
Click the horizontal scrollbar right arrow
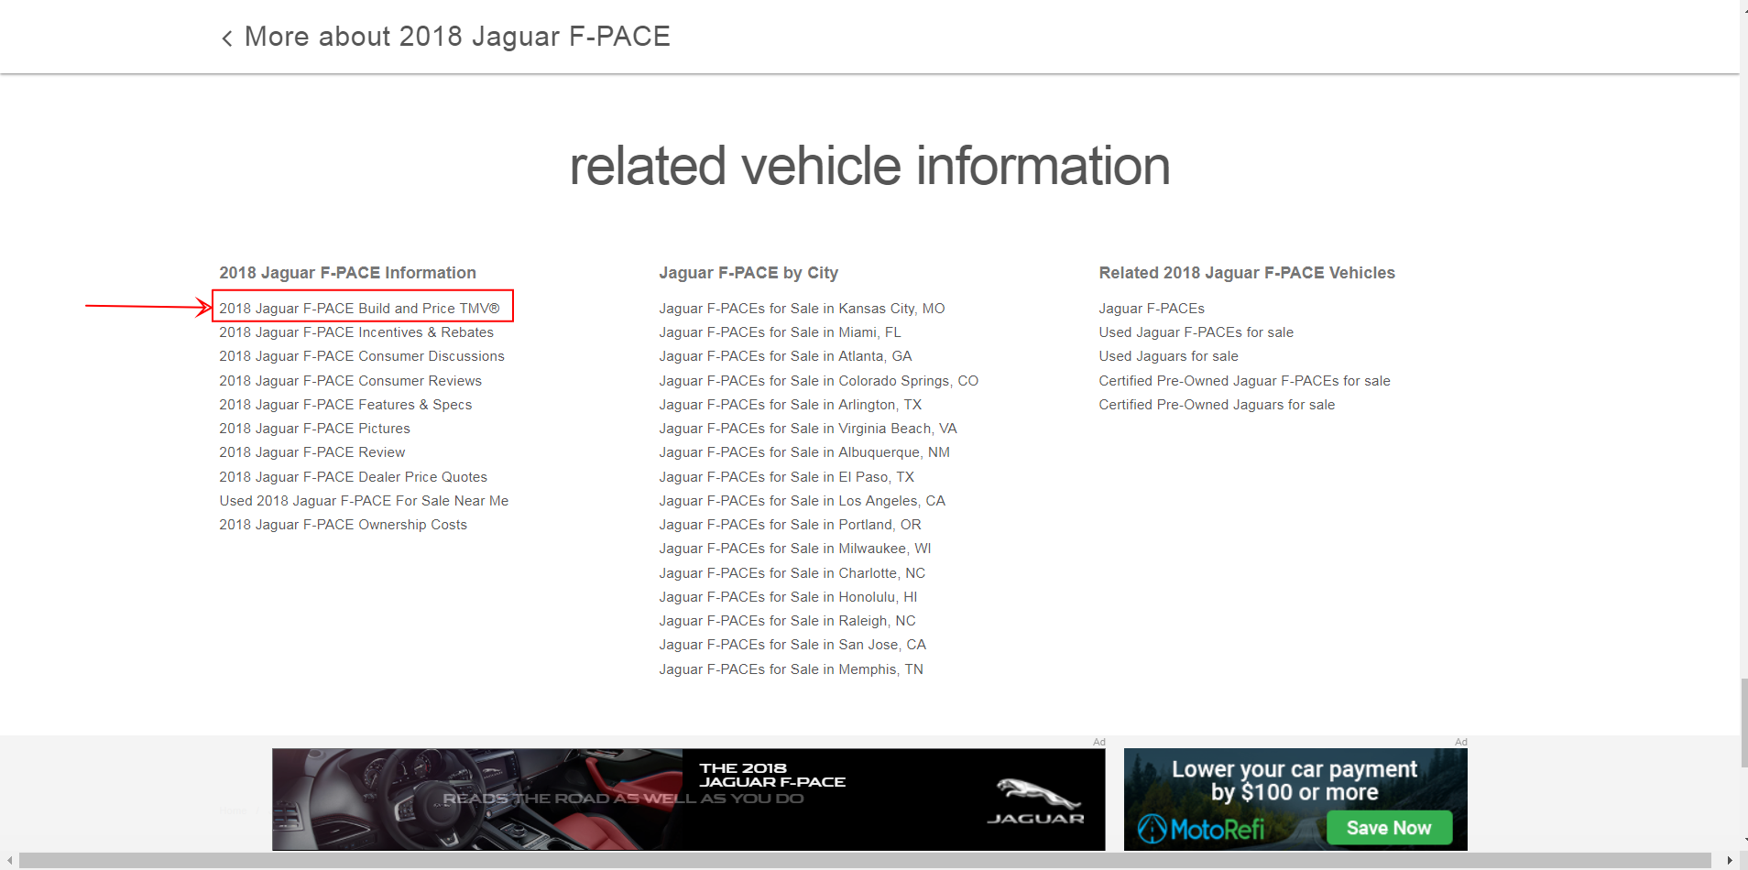coord(1730,861)
